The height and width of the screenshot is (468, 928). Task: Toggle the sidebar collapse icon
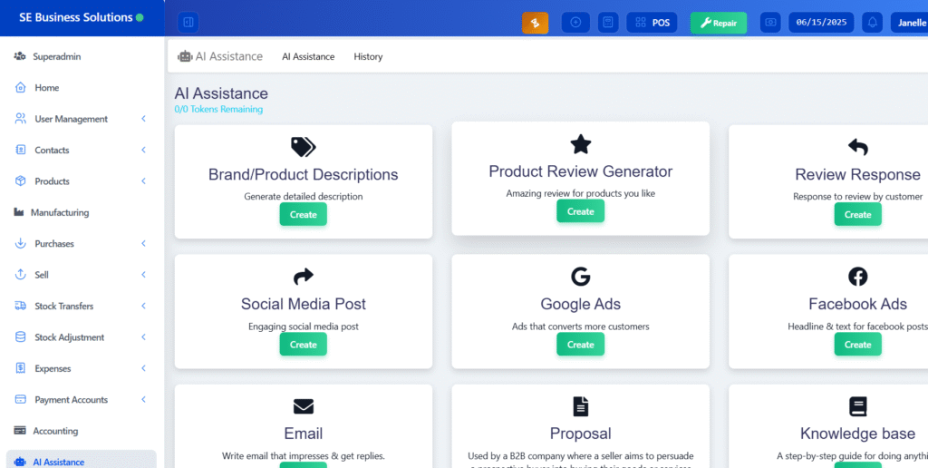[188, 22]
